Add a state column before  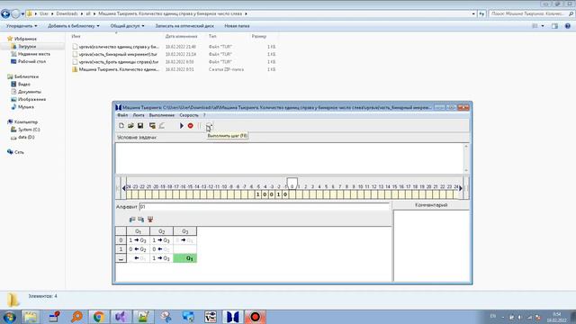pos(132,220)
